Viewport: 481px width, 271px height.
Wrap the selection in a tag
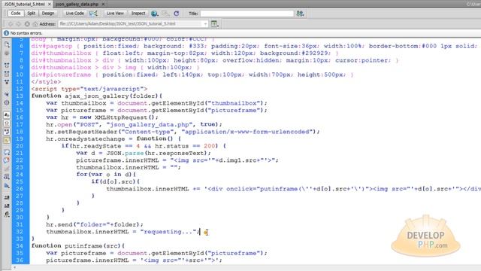[7, 169]
